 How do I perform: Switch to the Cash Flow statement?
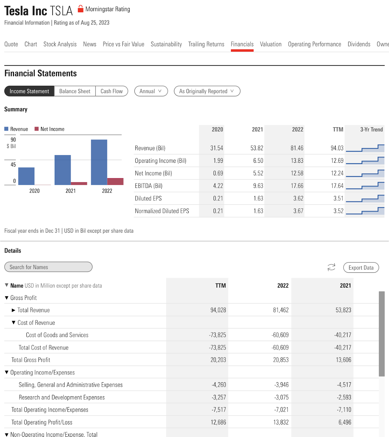click(x=112, y=91)
